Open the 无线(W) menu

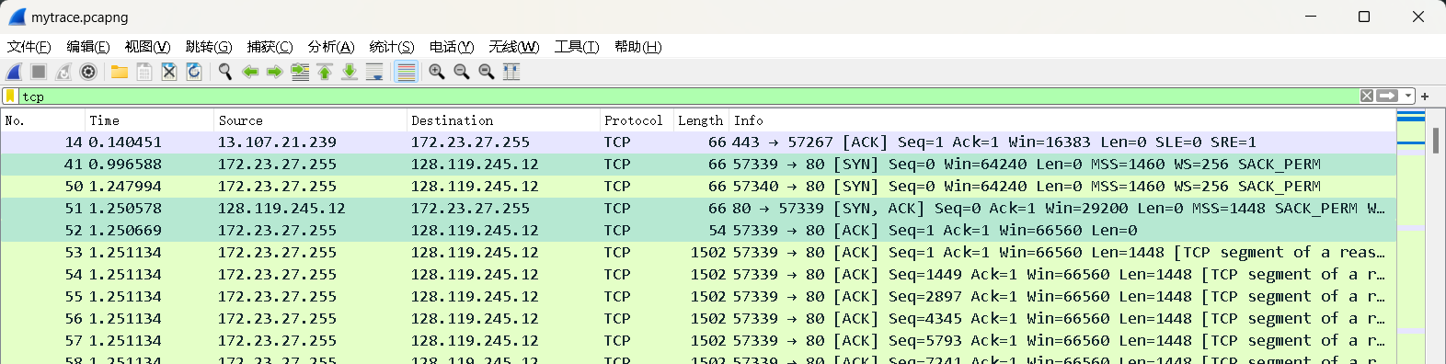click(514, 47)
